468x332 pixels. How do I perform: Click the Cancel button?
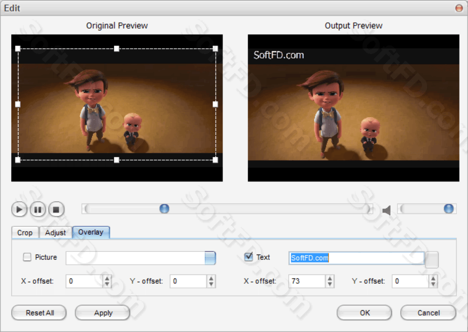click(428, 312)
